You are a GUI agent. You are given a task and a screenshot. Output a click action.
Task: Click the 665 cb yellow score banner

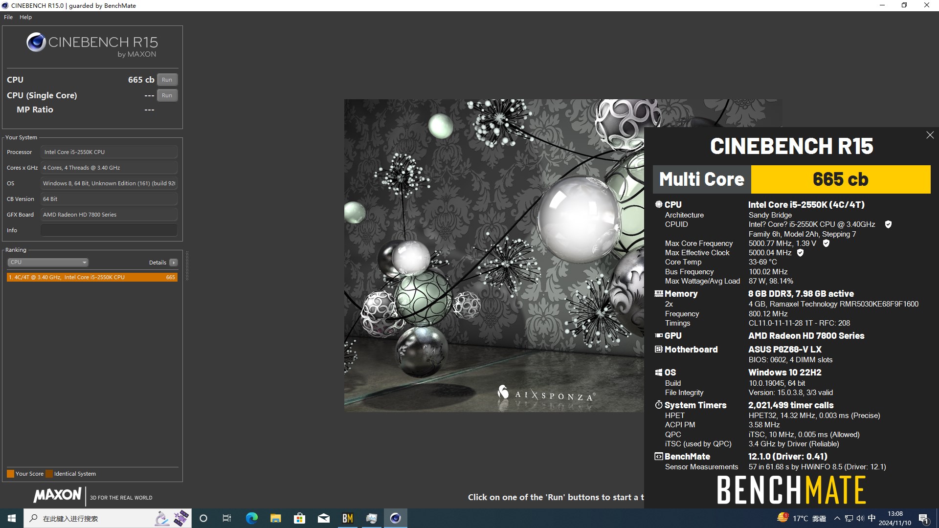click(x=840, y=179)
